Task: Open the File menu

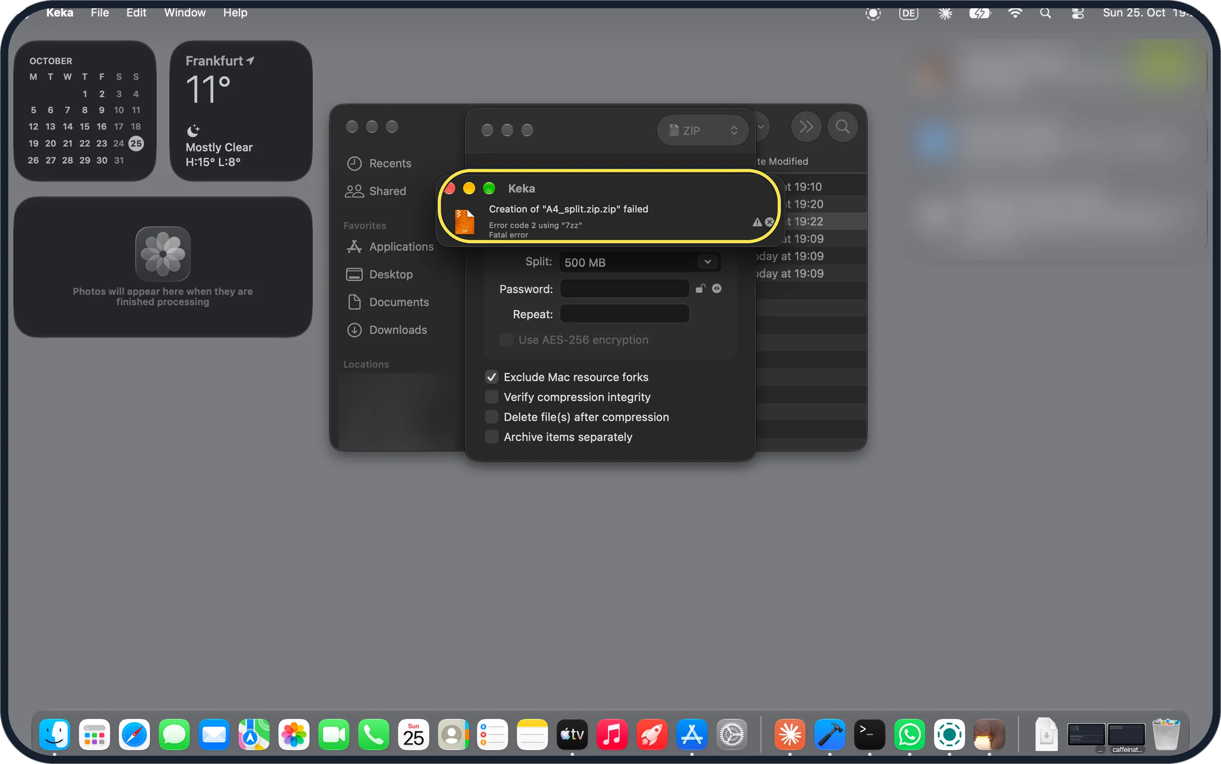Action: coord(100,13)
